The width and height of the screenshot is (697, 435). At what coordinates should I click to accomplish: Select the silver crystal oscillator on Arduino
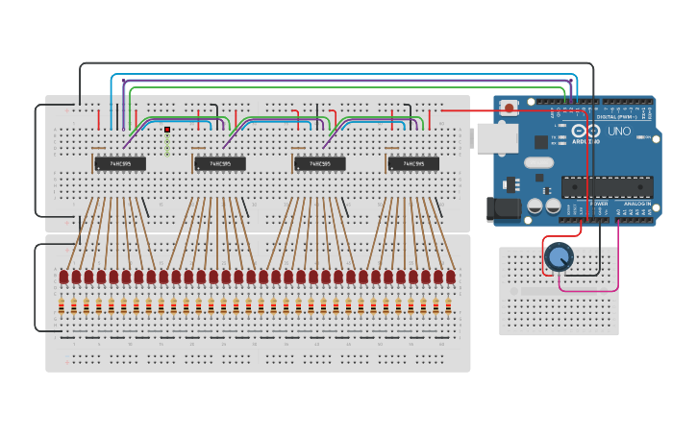(538, 162)
